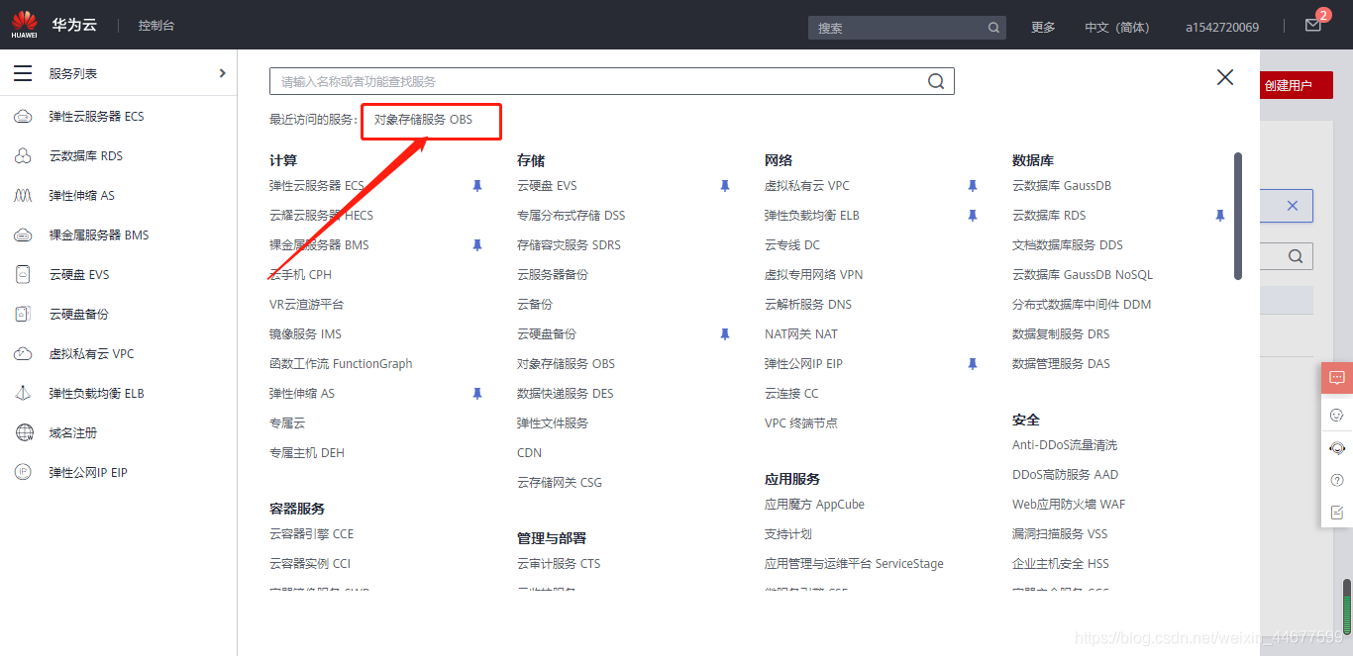Image resolution: width=1353 pixels, height=656 pixels.
Task: Click the 云硬盘备份 sidebar icon
Action: (x=23, y=315)
